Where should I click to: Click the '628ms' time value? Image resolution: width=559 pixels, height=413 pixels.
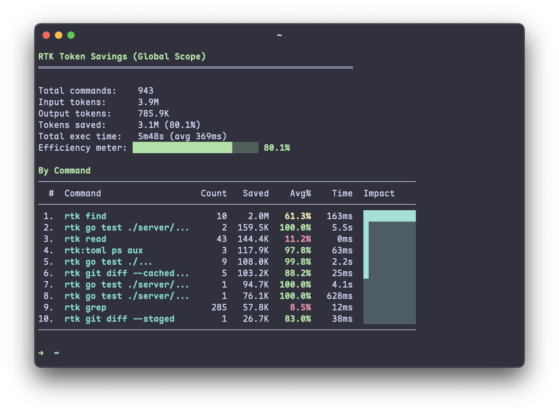[x=340, y=296]
